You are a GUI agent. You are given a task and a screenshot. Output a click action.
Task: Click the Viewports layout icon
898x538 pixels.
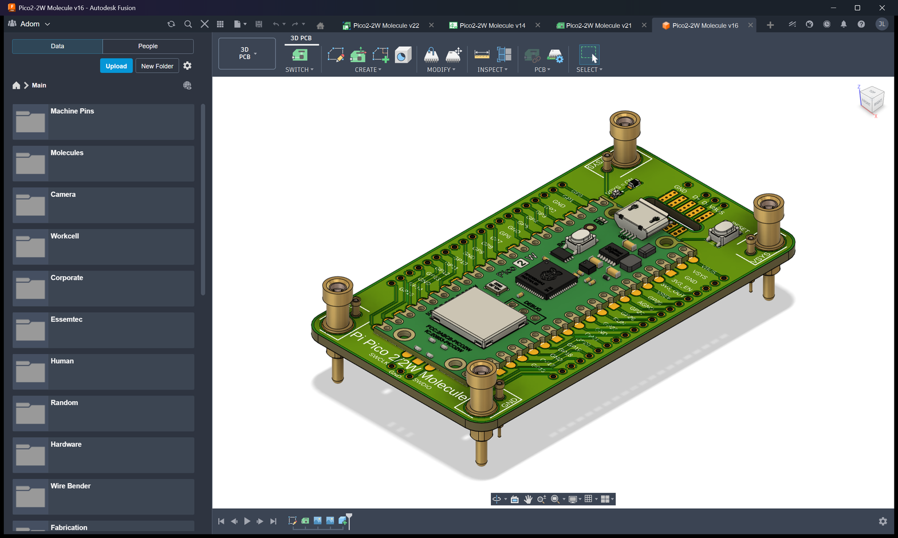(x=605, y=499)
